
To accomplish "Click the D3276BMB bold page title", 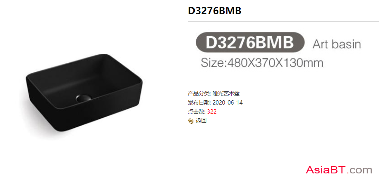I will coord(214,11).
